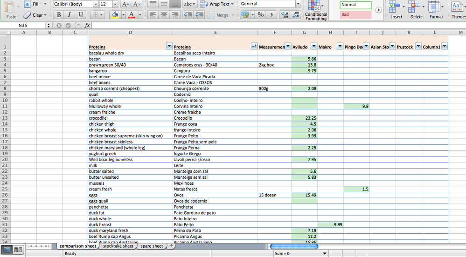Switch to comparison sheet tab
Viewport: 466px width, 257px height.
[78, 246]
